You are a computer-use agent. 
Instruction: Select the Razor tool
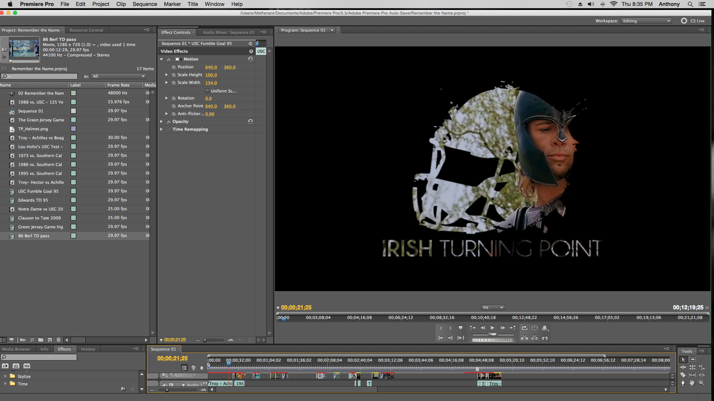(x=683, y=375)
